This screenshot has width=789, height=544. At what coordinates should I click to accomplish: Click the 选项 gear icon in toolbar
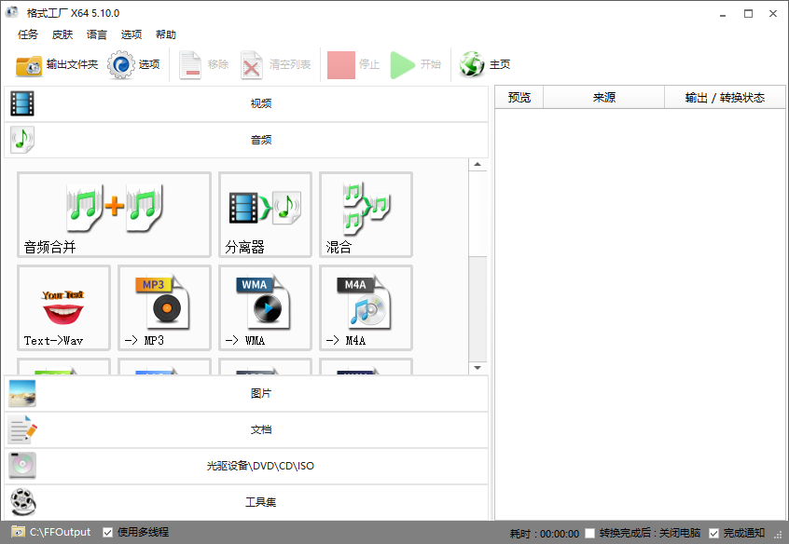[120, 65]
